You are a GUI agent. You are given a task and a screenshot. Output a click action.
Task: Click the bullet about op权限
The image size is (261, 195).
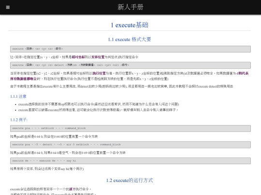pyautogui.click(x=99, y=104)
